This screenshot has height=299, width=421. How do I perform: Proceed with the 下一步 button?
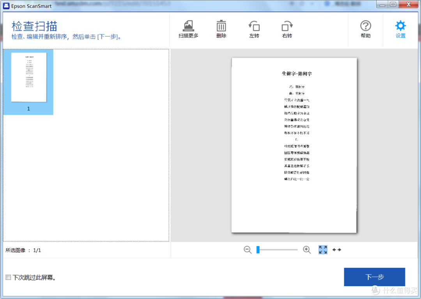(x=374, y=277)
